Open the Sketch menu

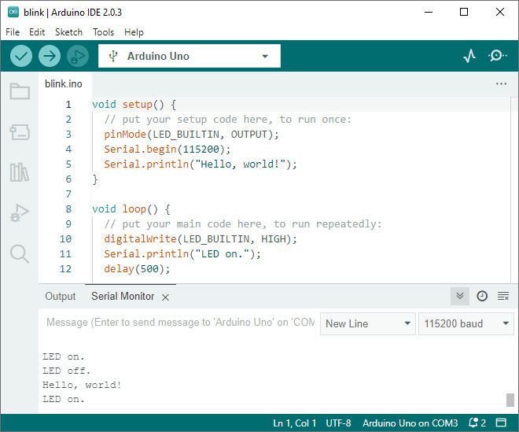click(68, 32)
